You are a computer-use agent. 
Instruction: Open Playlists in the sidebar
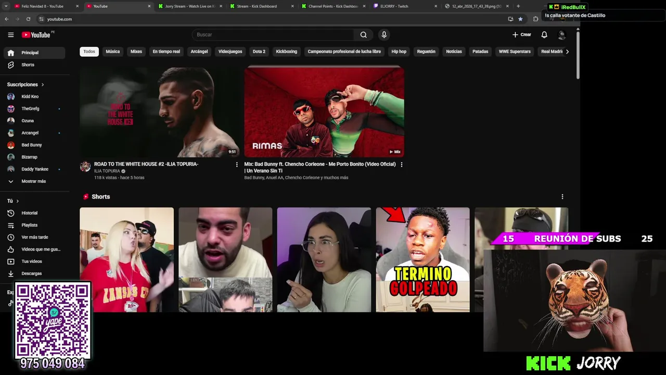[35, 225]
